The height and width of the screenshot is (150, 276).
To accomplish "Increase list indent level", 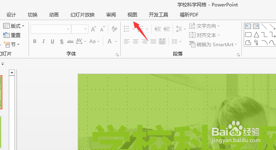I will (x=167, y=29).
